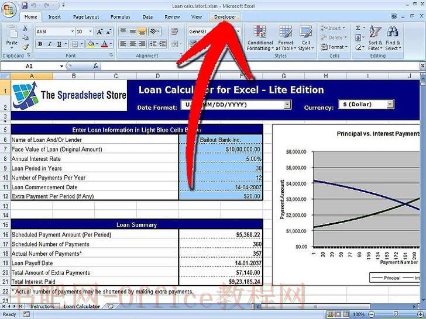Screen dimensions: 426x319
Task: Open the Developer tab
Action: (225, 17)
